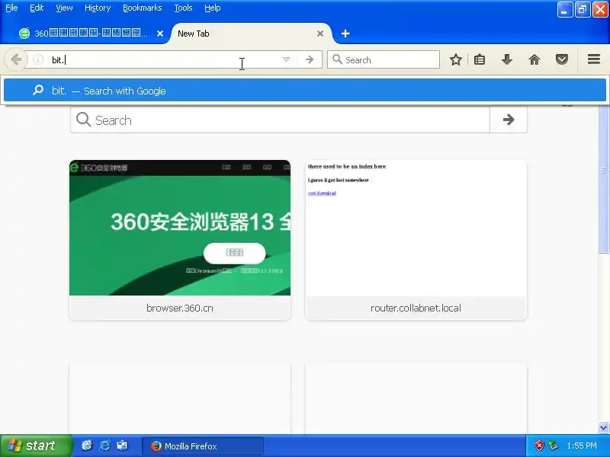Open the Downloads arrow icon
Viewport: 610px width, 457px height.
pyautogui.click(x=506, y=59)
